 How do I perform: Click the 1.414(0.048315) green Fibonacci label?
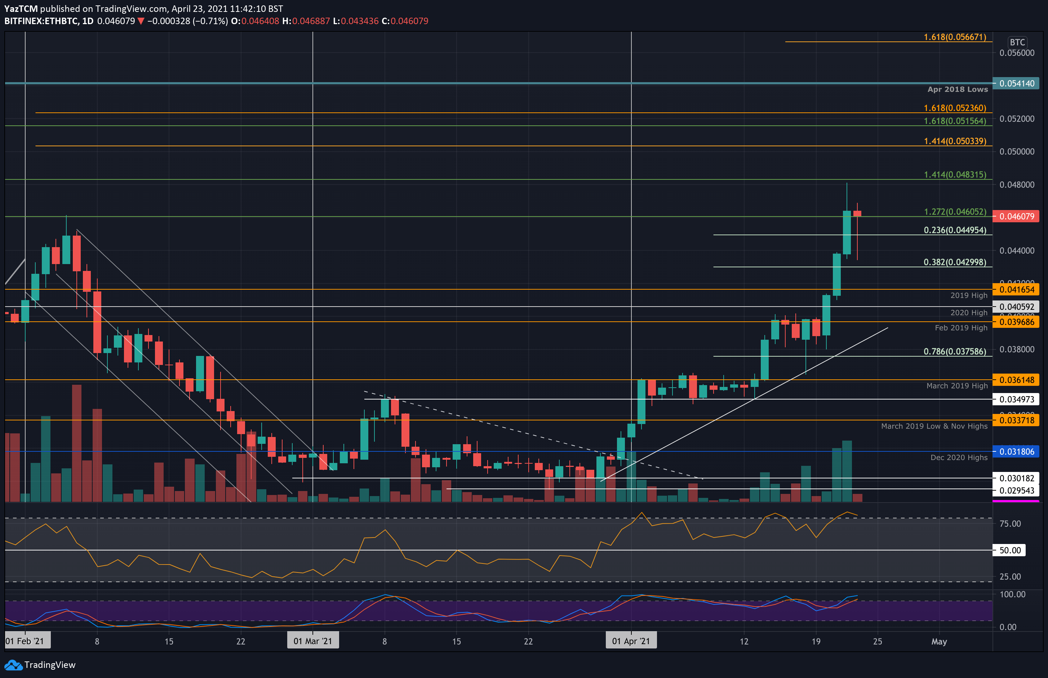pos(955,175)
